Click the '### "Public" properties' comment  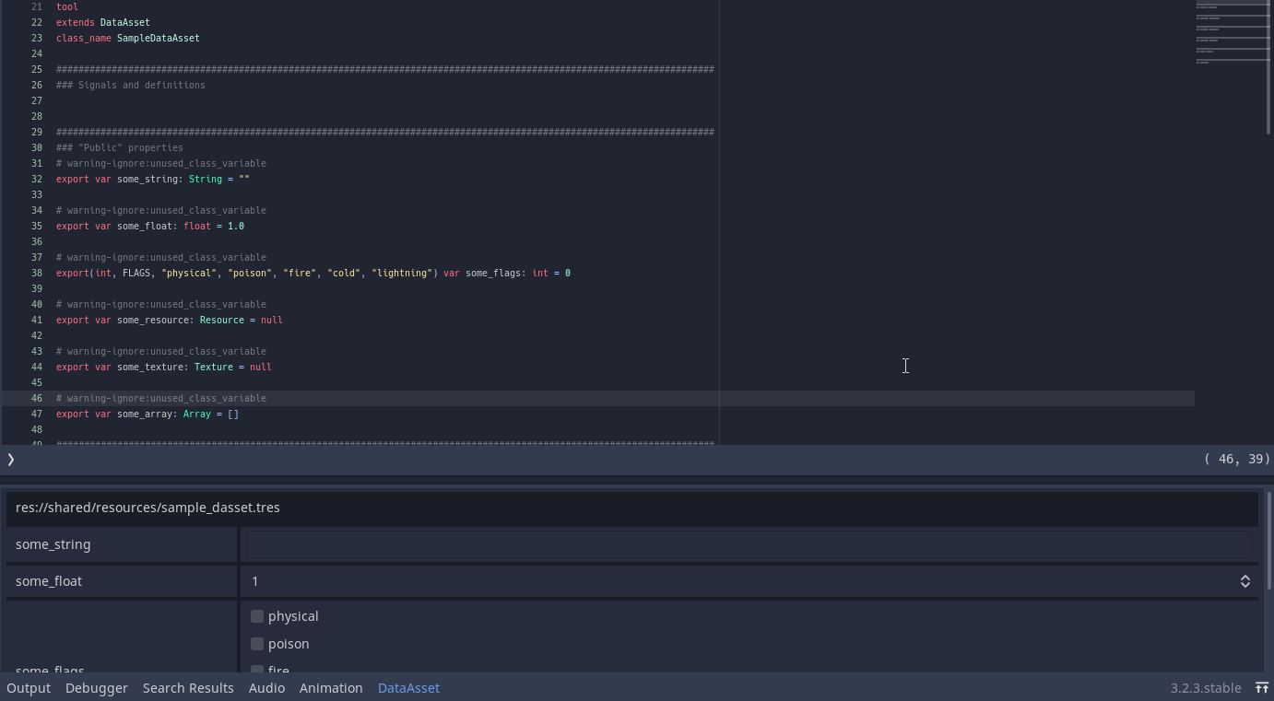pos(120,147)
